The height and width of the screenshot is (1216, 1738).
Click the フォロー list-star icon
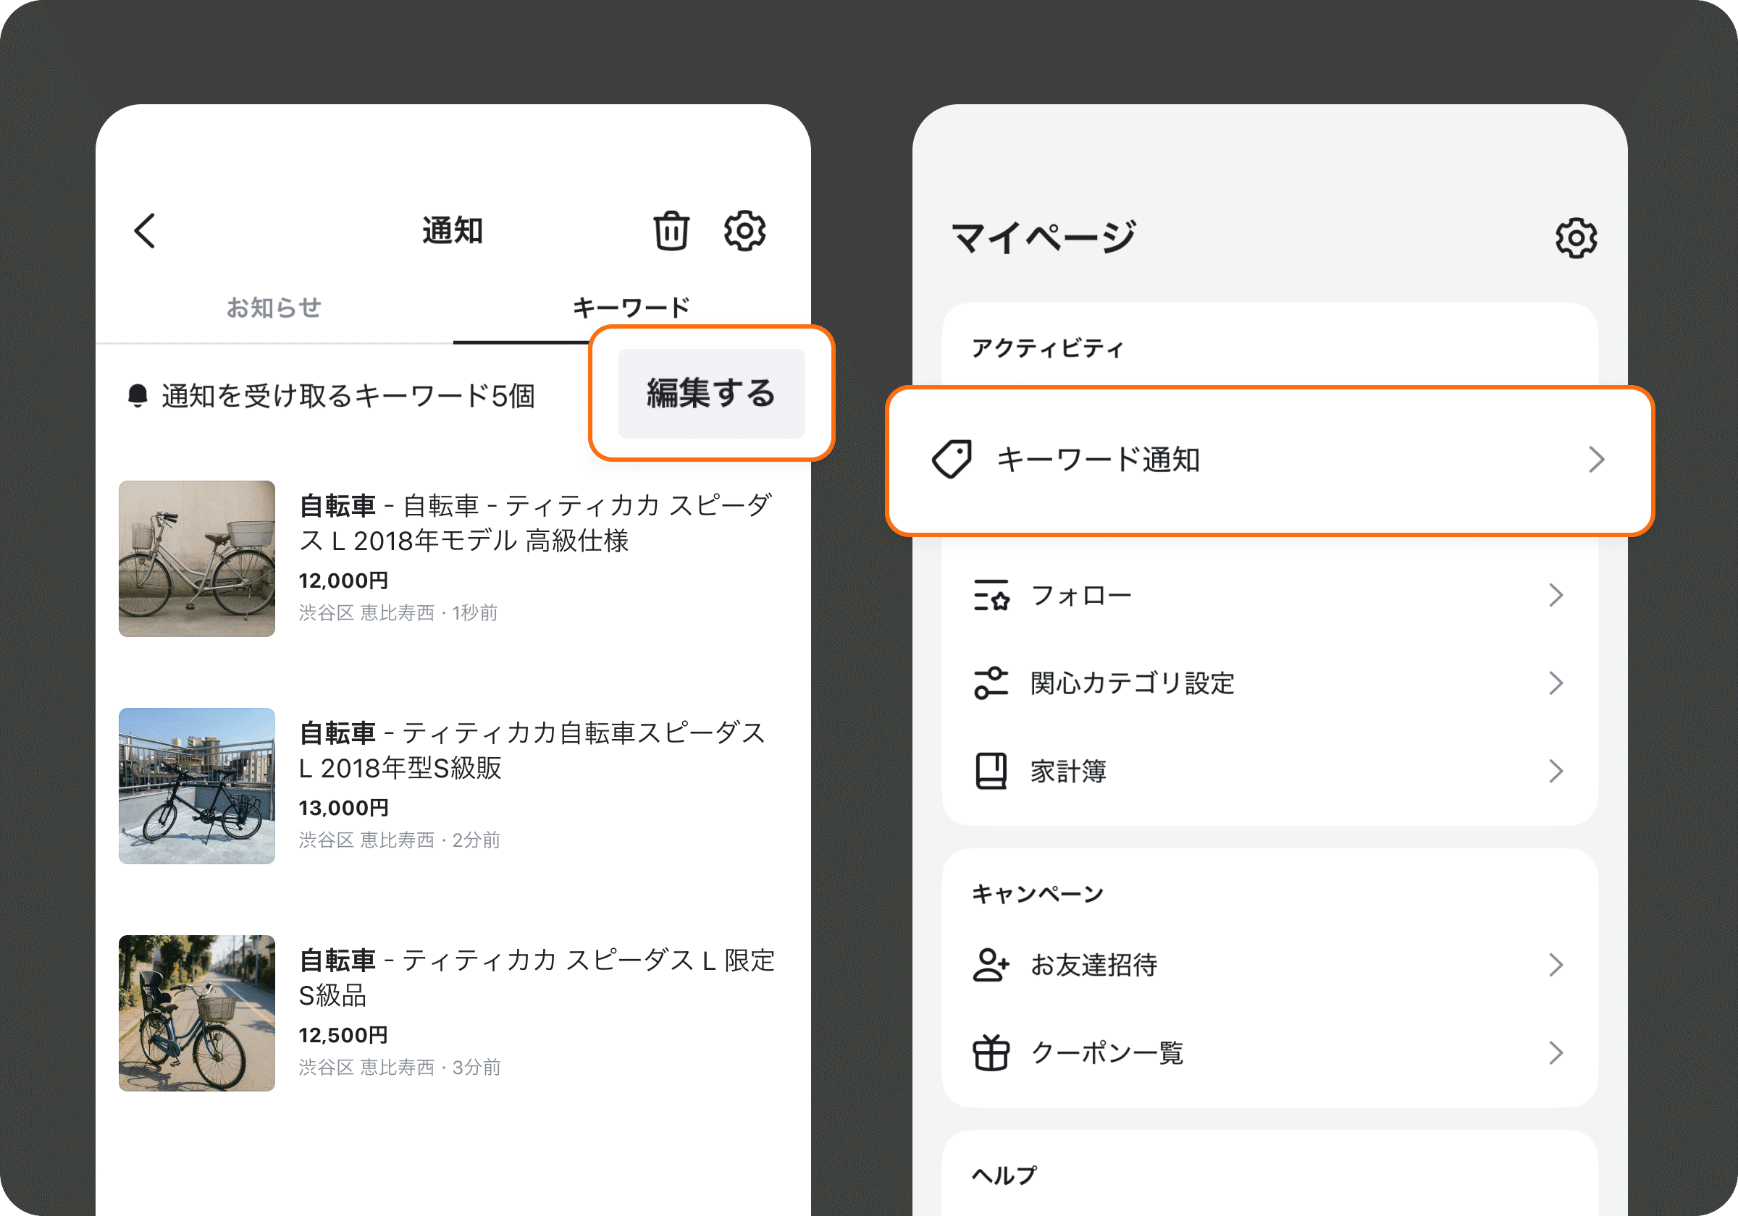tap(991, 596)
